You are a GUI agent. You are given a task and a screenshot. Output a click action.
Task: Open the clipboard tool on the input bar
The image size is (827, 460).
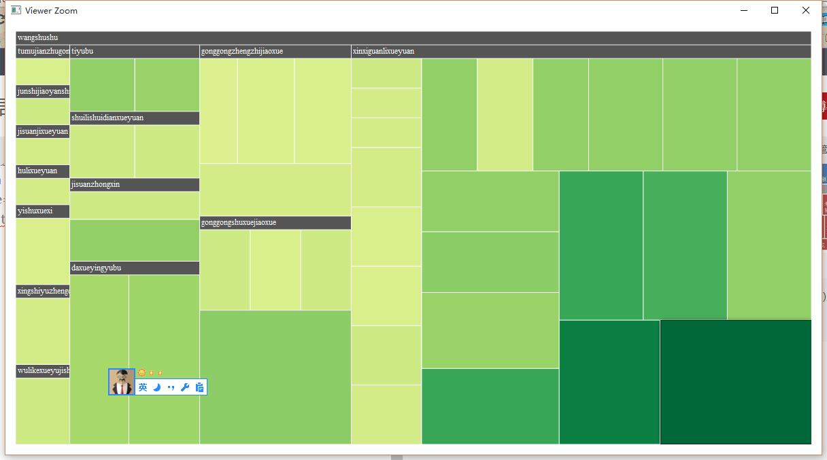coord(199,387)
